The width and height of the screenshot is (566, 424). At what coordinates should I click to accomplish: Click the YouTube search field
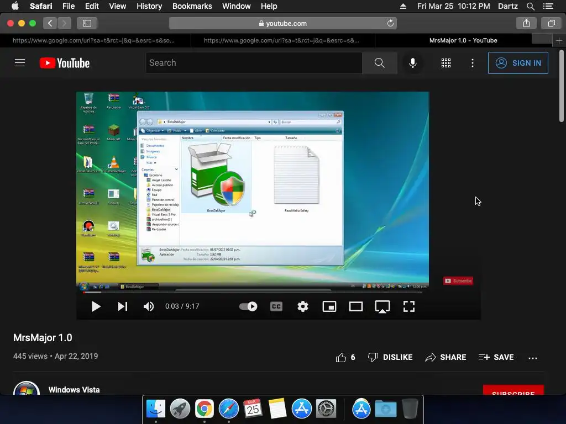(x=254, y=63)
